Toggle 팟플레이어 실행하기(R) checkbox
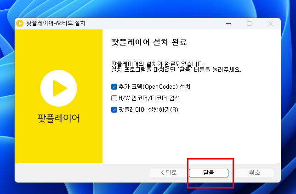This screenshot has height=194, width=296. pyautogui.click(x=114, y=109)
